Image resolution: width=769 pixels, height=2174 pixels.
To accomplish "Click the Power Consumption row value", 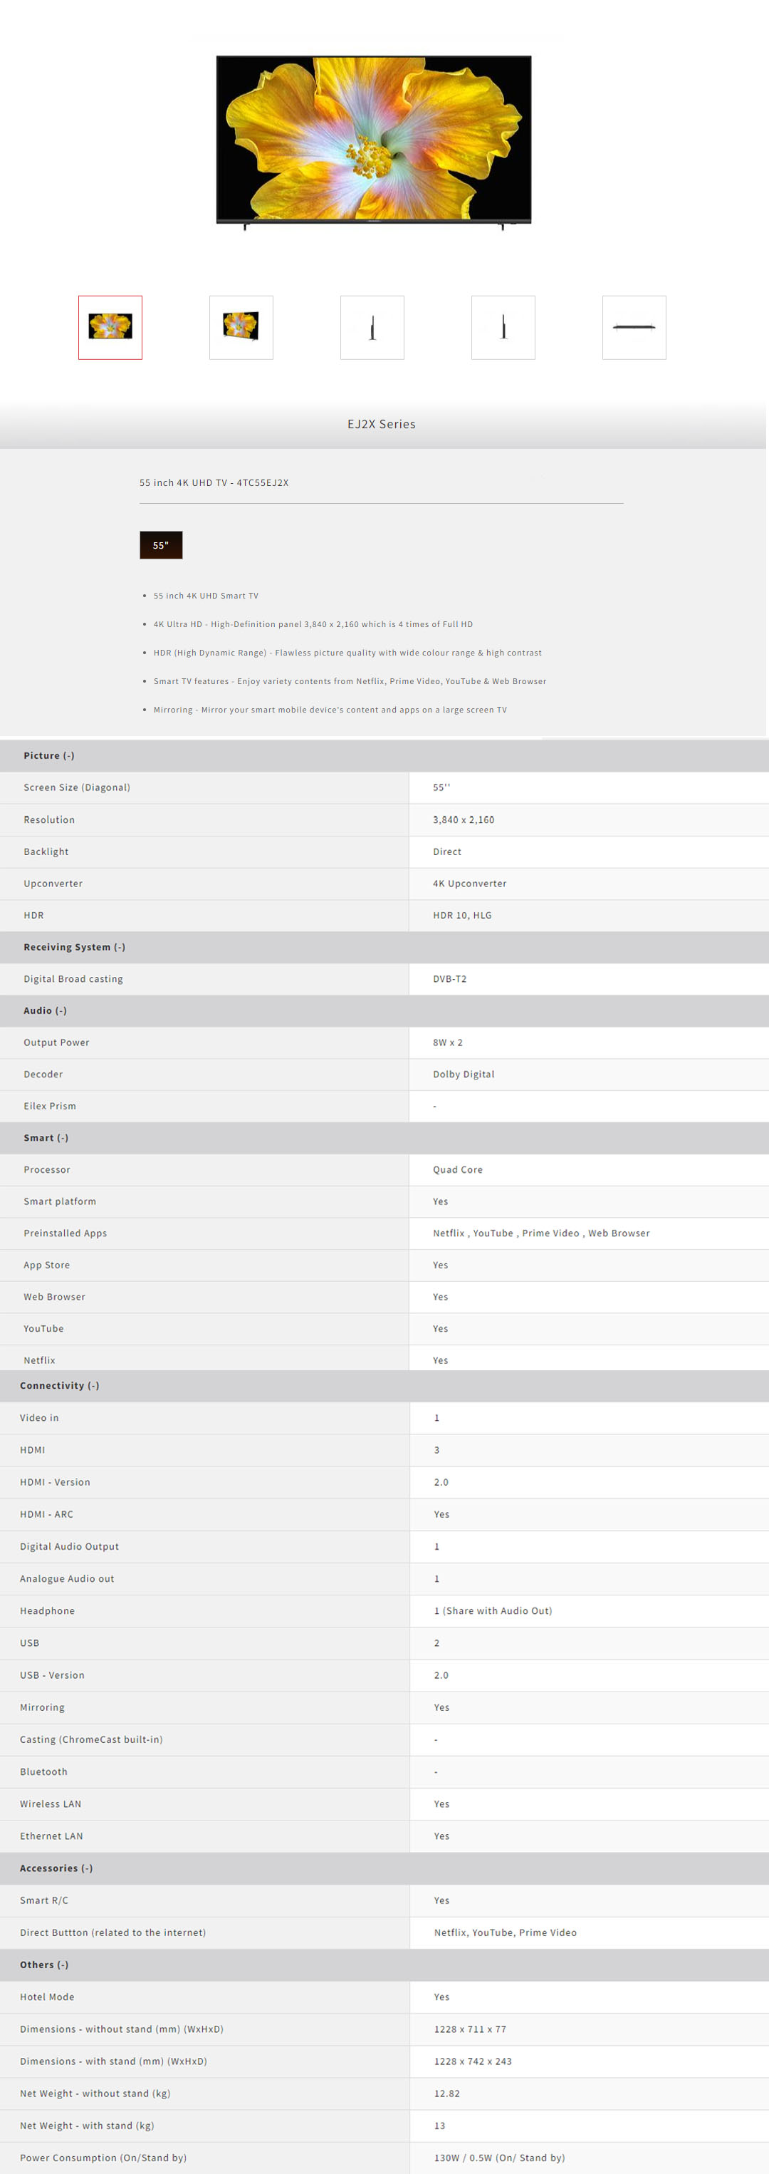I will [x=499, y=2157].
